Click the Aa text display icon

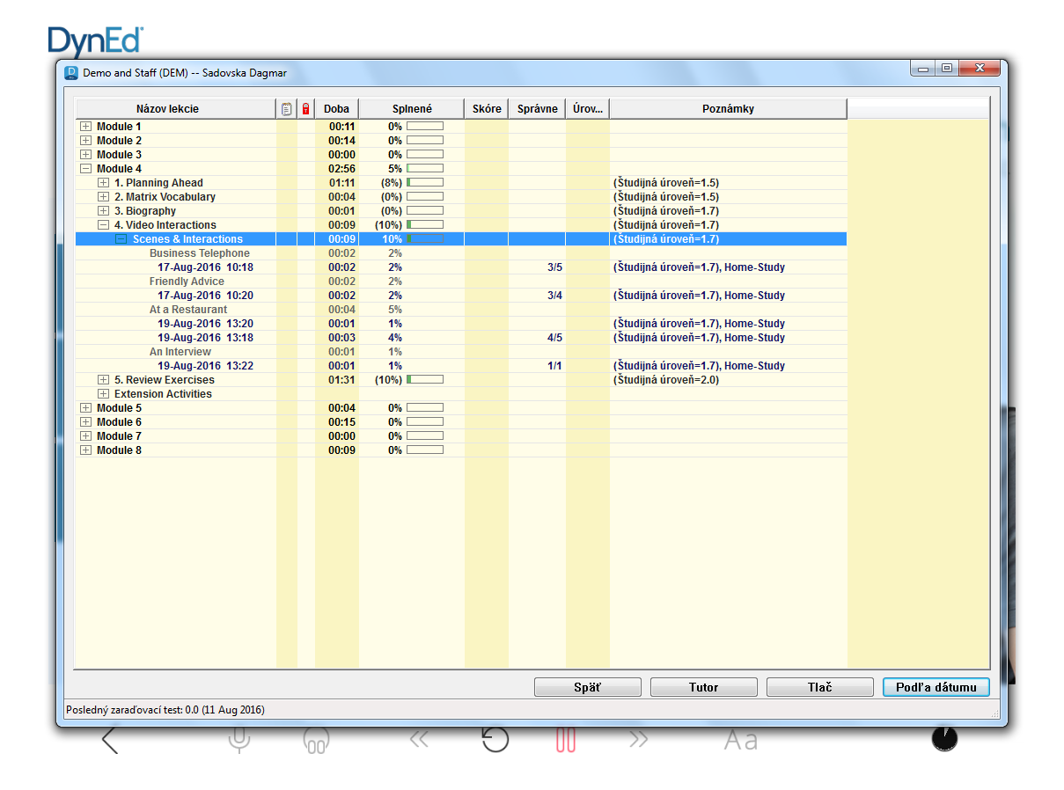(x=740, y=741)
